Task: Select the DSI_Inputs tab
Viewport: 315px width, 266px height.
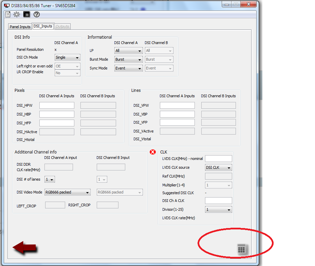Action: (43, 26)
